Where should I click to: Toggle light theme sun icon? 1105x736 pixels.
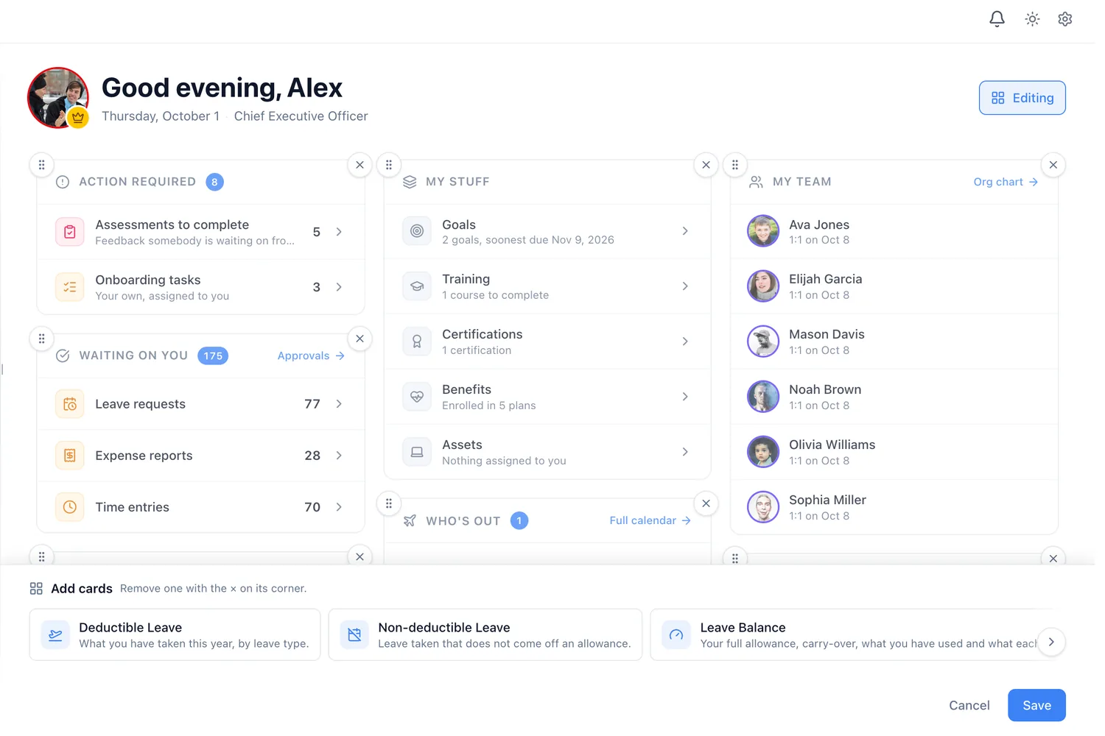(1032, 19)
